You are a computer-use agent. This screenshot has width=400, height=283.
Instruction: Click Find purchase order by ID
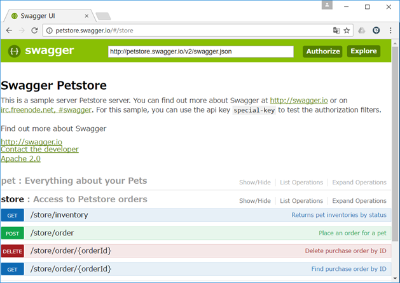pyautogui.click(x=348, y=269)
